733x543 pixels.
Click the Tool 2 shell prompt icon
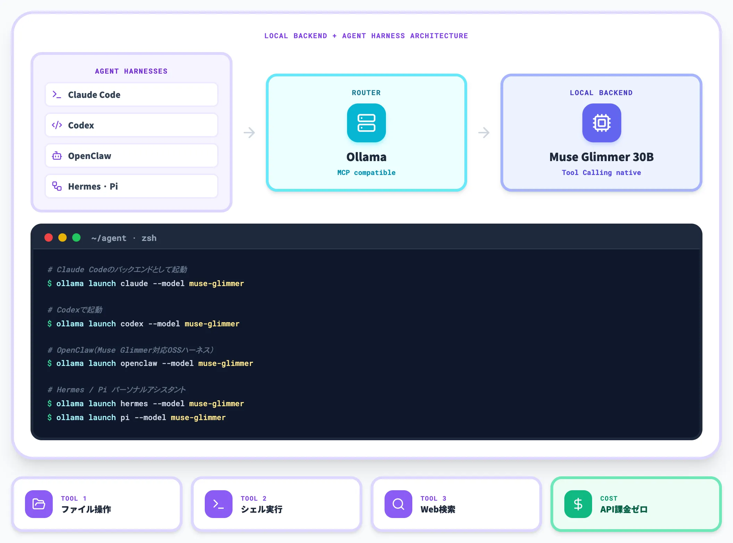tap(219, 504)
